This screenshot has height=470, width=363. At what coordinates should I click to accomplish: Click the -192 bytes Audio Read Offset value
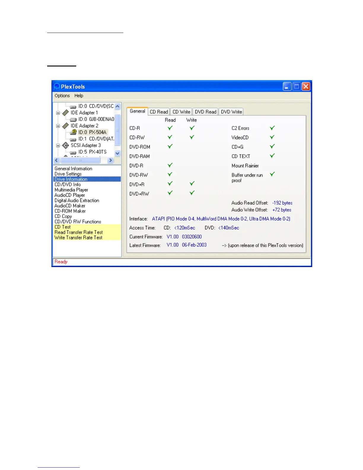(x=282, y=203)
